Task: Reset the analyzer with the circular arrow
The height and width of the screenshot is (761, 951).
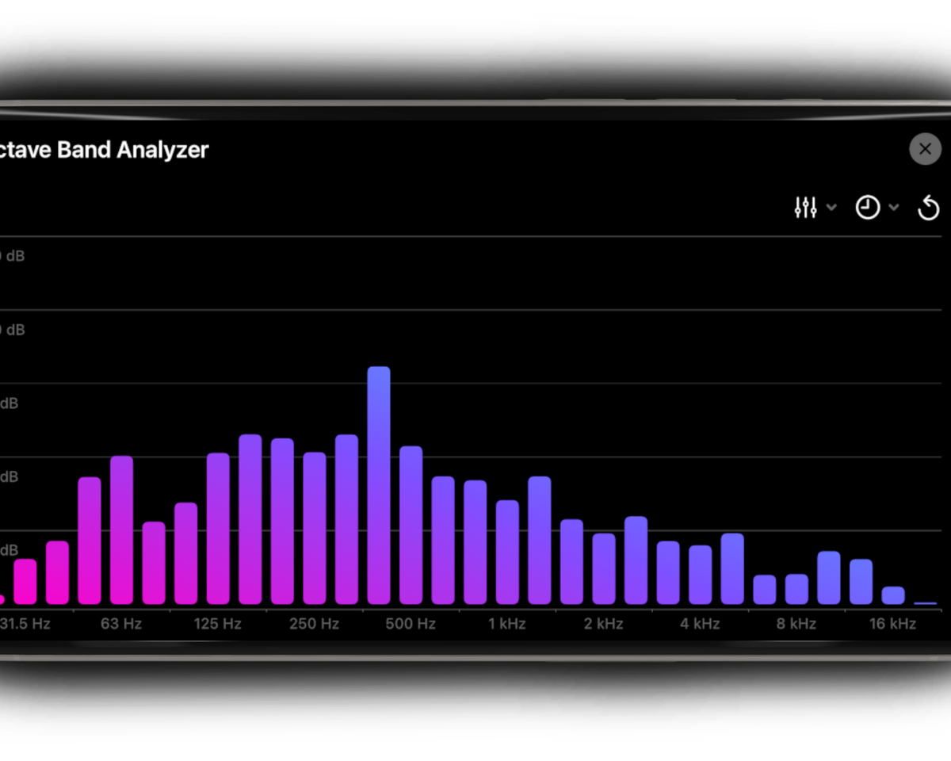Action: pos(928,208)
